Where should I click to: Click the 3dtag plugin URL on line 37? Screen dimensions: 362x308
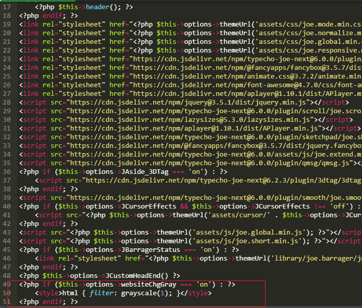[224, 181]
